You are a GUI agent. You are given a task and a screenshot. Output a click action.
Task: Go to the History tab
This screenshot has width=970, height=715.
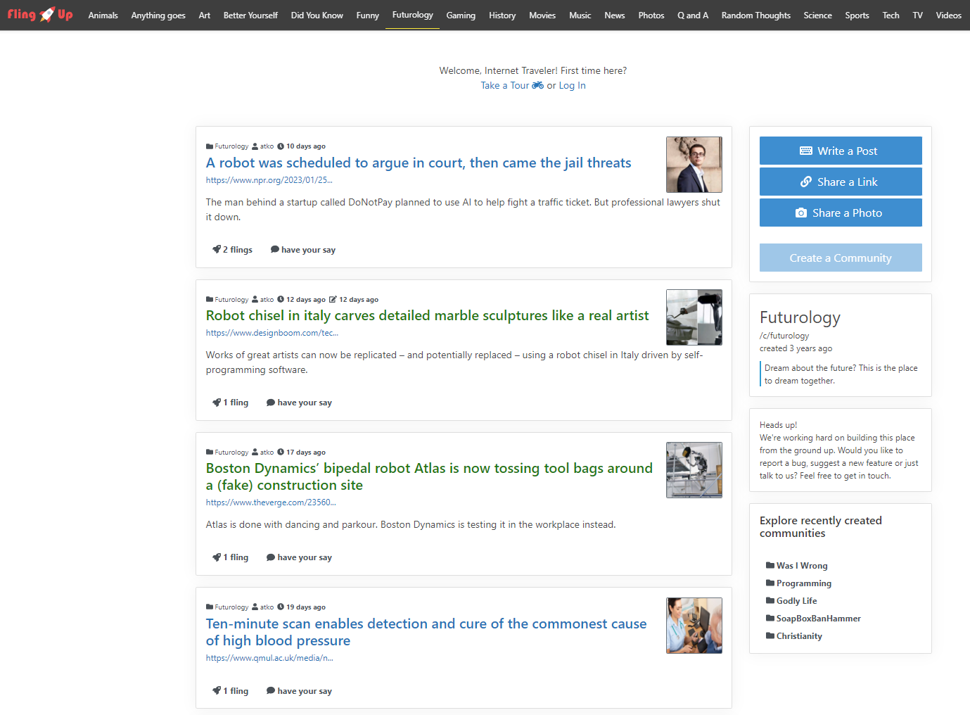tap(502, 15)
